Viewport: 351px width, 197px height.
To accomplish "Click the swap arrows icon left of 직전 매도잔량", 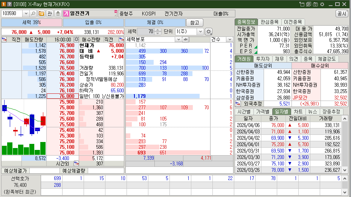I will (x=4, y=40).
